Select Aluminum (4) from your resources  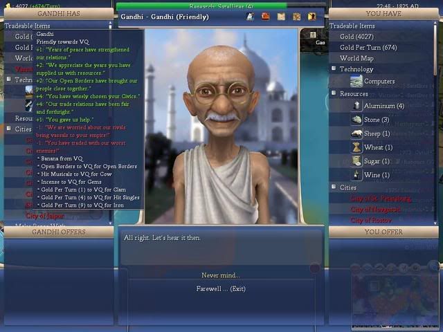[384, 106]
